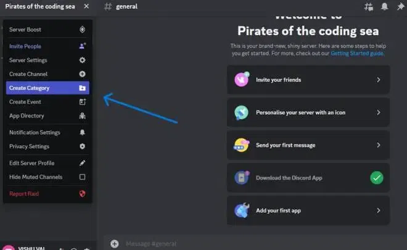
Task: Choose Create Event from menu
Action: (47, 102)
